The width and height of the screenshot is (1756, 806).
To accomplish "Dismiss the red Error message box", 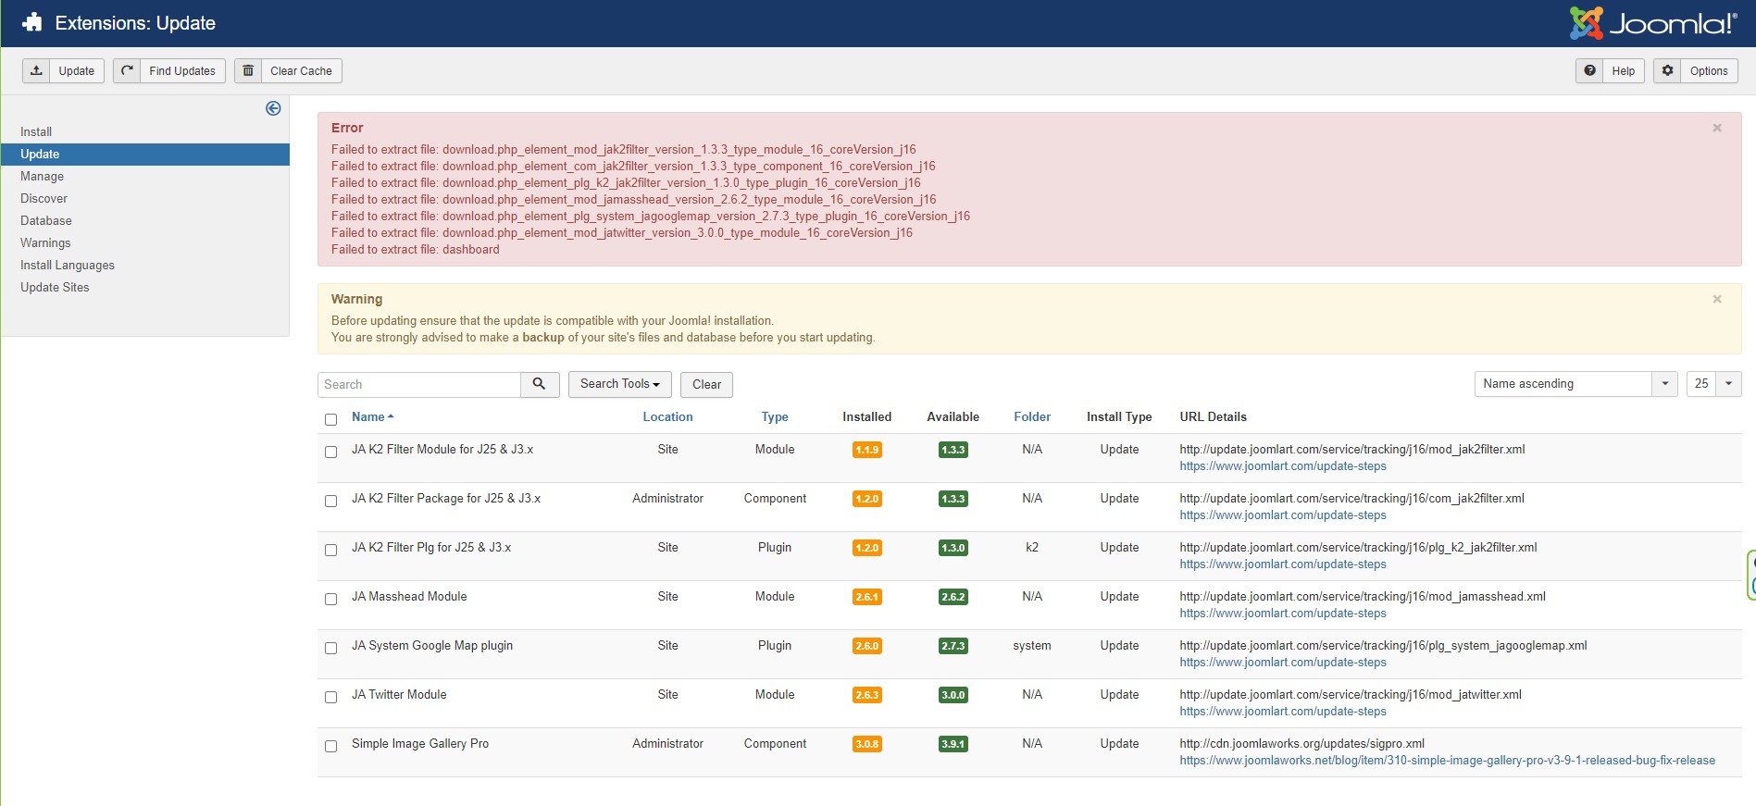I will [x=1716, y=129].
